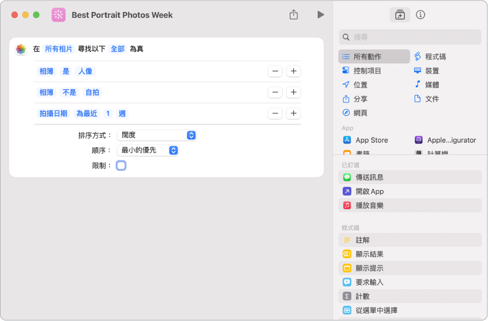Screen dimensions: 488x321
Task: Open the shortcut details info icon
Action: tap(420, 15)
